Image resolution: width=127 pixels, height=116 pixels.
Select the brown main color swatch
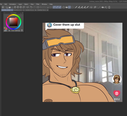(5, 28)
